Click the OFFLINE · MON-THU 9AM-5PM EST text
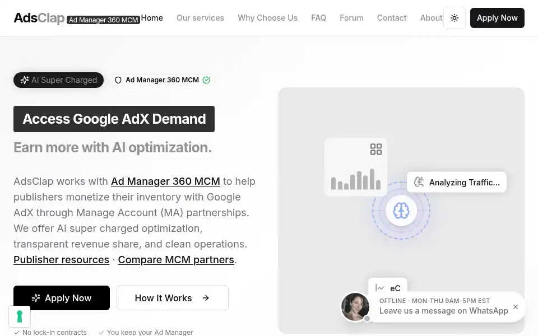Image resolution: width=538 pixels, height=336 pixels. click(434, 301)
